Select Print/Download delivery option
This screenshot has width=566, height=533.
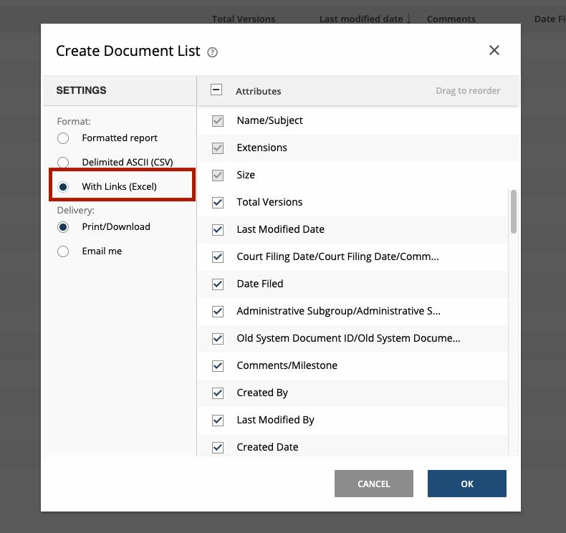point(63,227)
